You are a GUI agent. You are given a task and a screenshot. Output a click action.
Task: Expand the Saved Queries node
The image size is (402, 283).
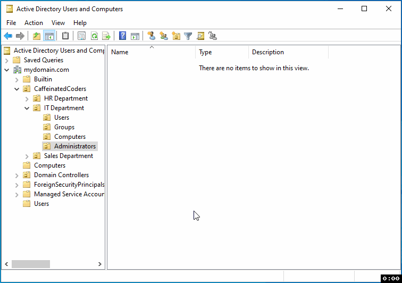(7, 61)
